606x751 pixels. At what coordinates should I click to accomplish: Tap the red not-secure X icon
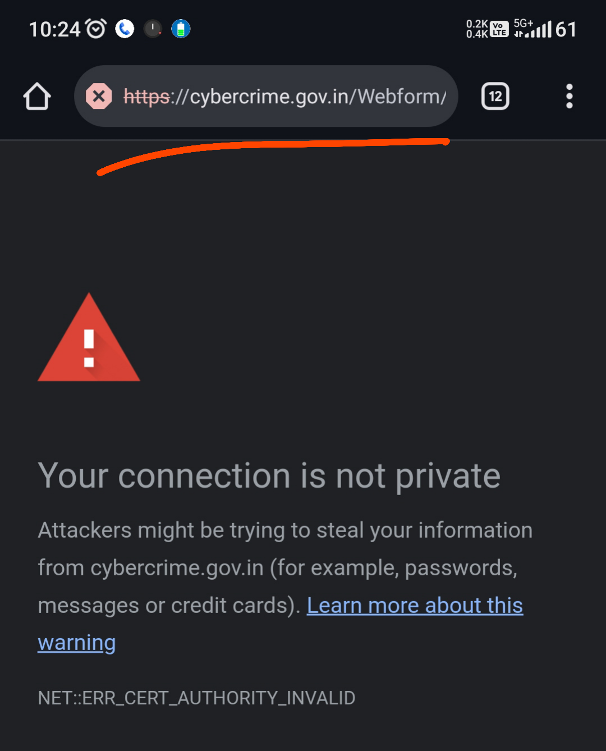click(99, 97)
